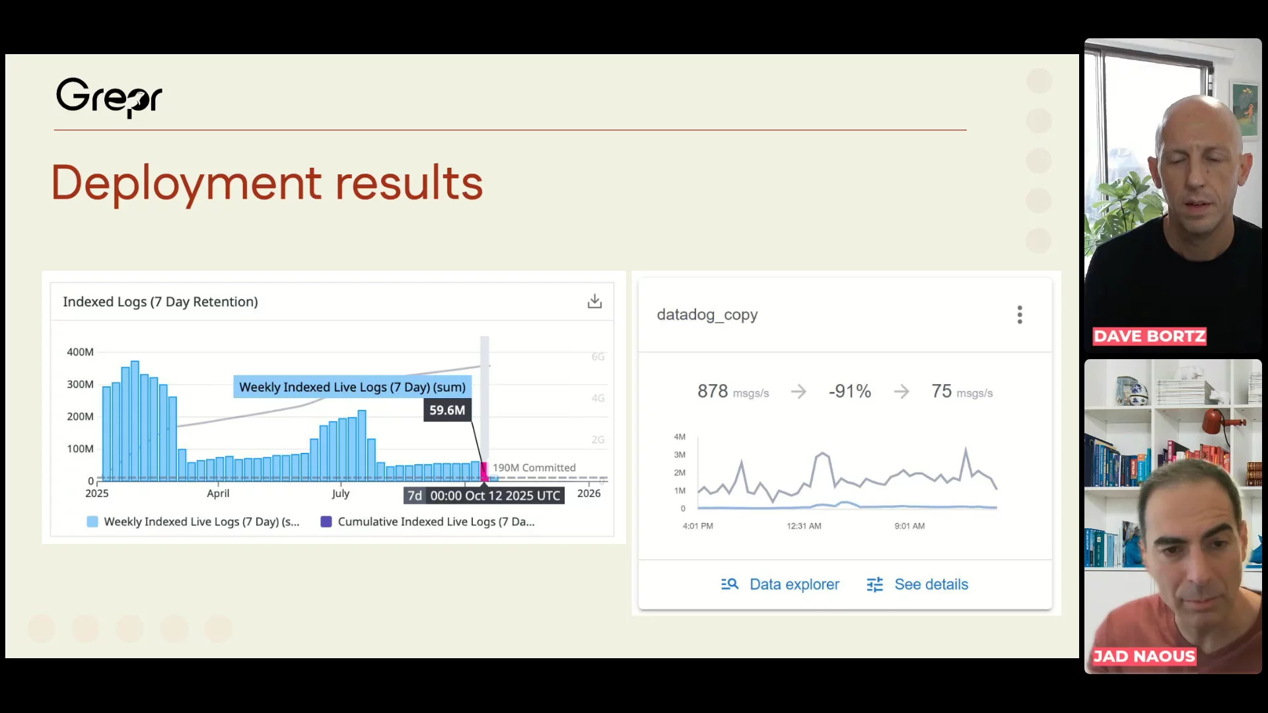Open Data explorer link
This screenshot has height=713, width=1268.
click(x=794, y=584)
